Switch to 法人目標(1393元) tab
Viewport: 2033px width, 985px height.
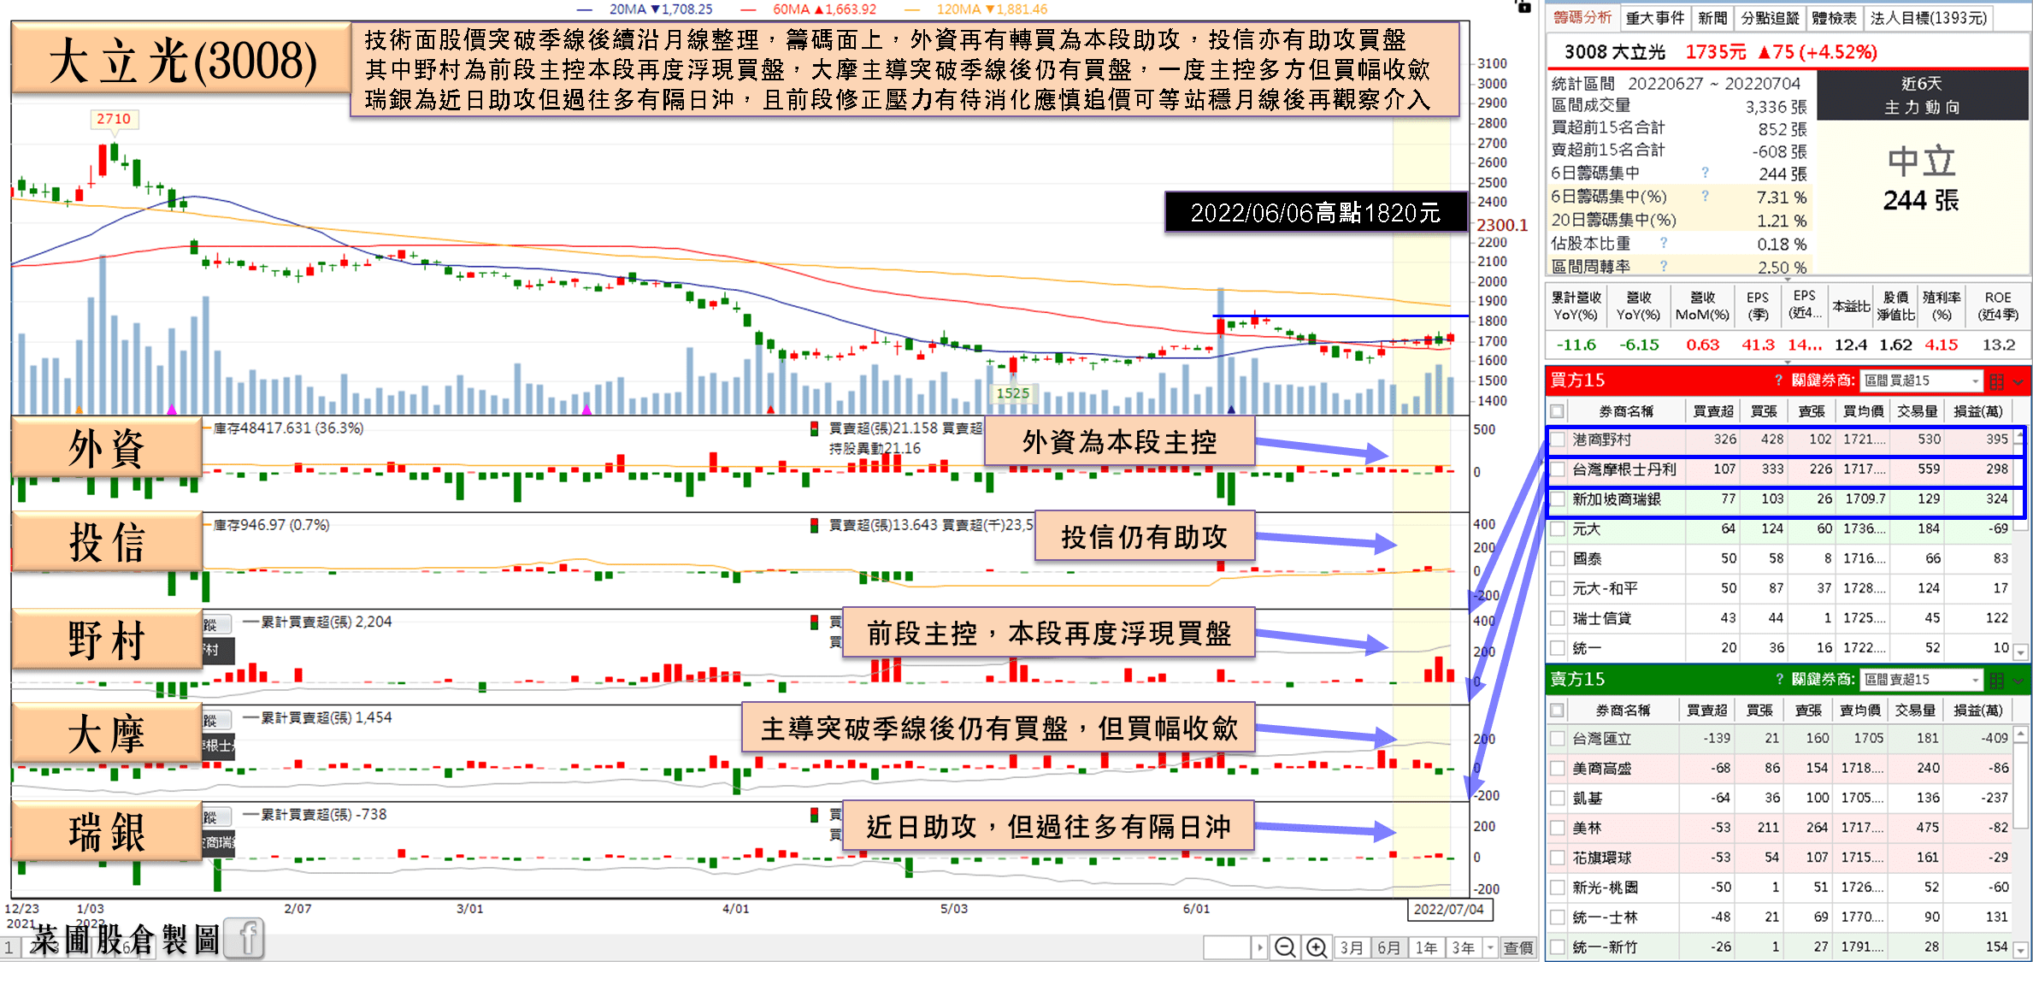pyautogui.click(x=1928, y=17)
